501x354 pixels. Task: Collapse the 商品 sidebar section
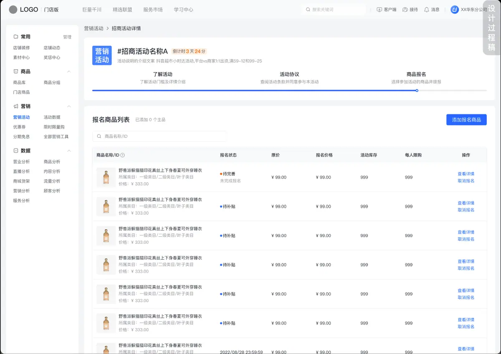click(x=69, y=71)
